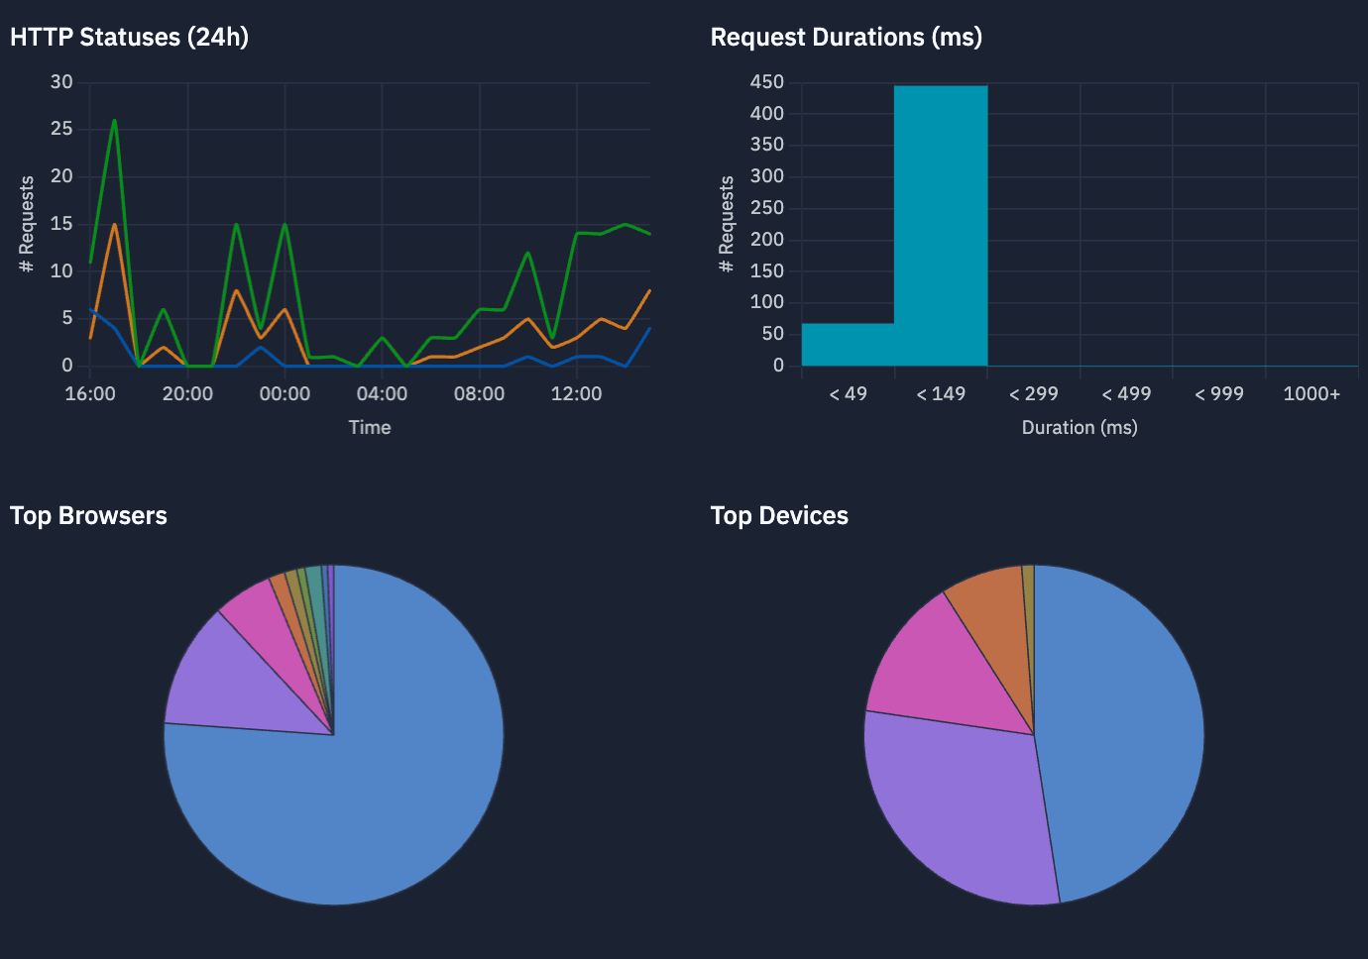This screenshot has height=959, width=1368.
Task: Click the < 999 duration label
Action: point(1219,393)
